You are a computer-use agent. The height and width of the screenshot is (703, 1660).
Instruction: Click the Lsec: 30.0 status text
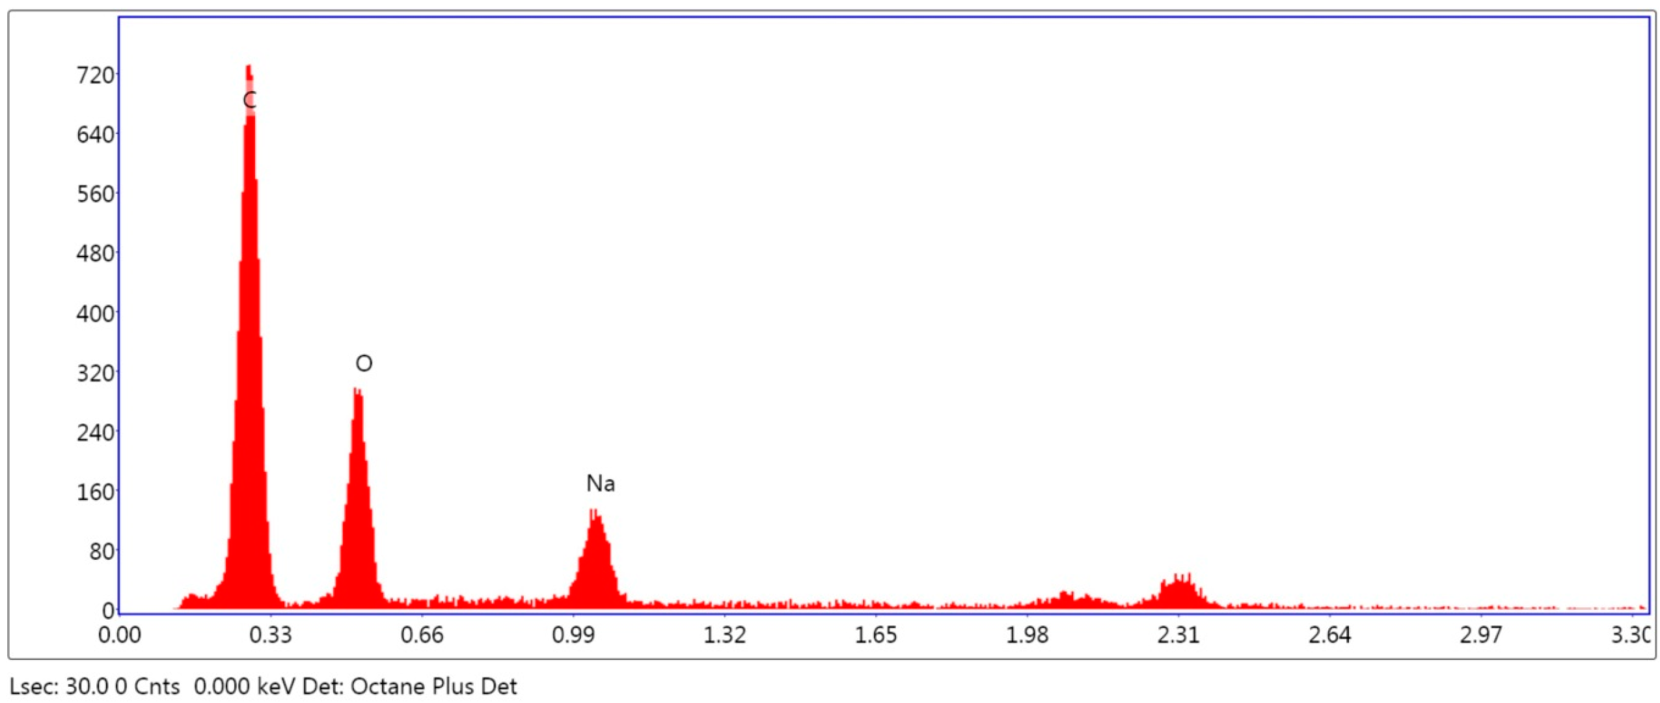coord(59,687)
